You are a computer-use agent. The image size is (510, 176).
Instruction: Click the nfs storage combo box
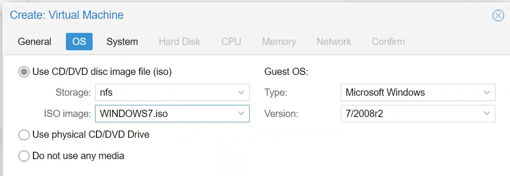(172, 92)
